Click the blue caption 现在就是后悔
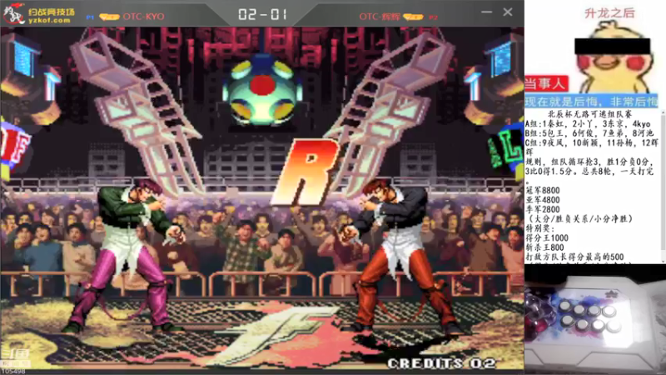The height and width of the screenshot is (375, 666). (x=591, y=102)
